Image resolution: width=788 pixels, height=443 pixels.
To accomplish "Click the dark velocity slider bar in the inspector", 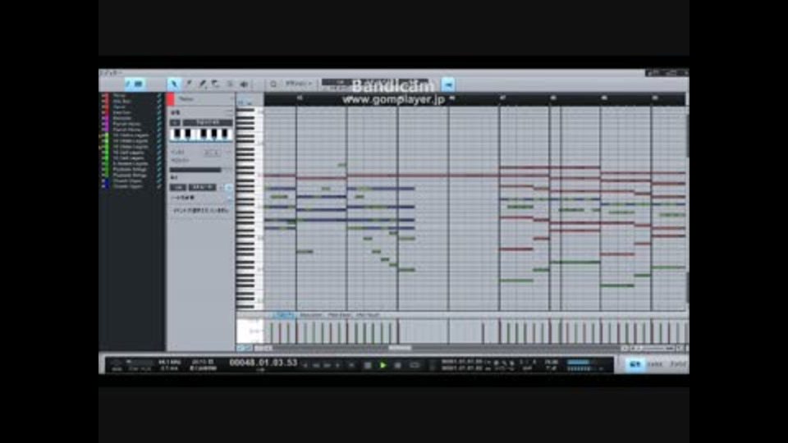I will point(196,170).
